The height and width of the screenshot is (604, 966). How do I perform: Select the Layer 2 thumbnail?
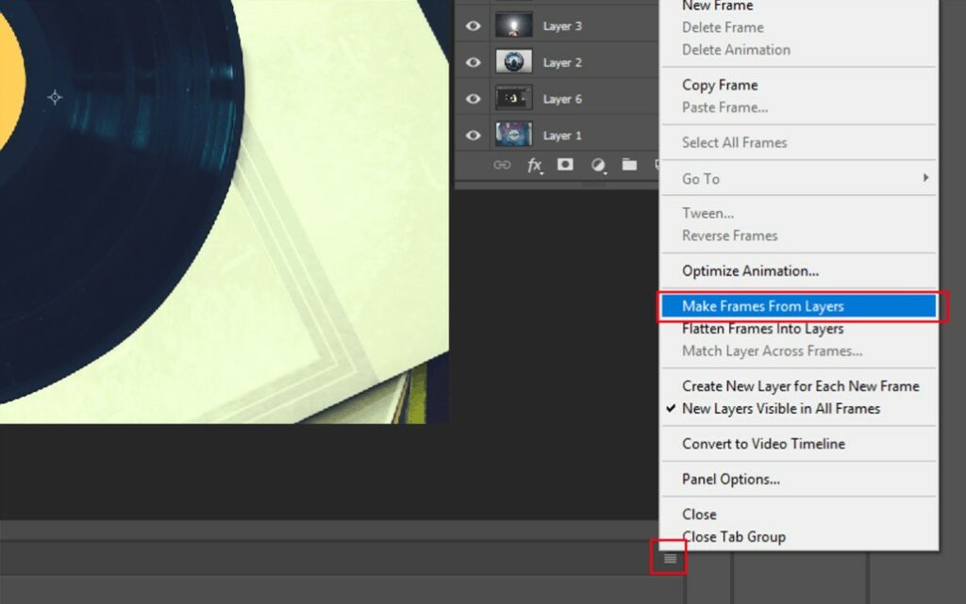tap(514, 62)
